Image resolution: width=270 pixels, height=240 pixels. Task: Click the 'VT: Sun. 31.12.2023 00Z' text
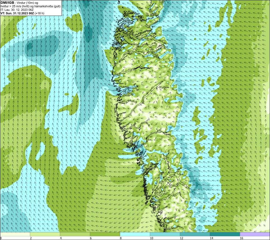coord(17,13)
